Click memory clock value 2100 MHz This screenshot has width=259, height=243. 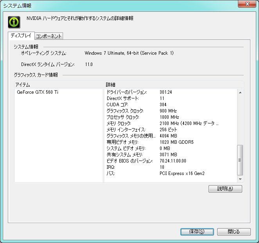coord(189,123)
